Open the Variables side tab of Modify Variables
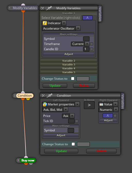 click(x=100, y=14)
